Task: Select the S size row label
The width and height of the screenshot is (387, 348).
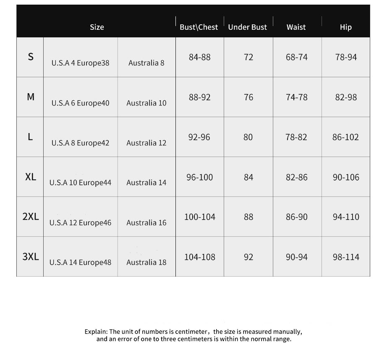Action: pos(30,57)
